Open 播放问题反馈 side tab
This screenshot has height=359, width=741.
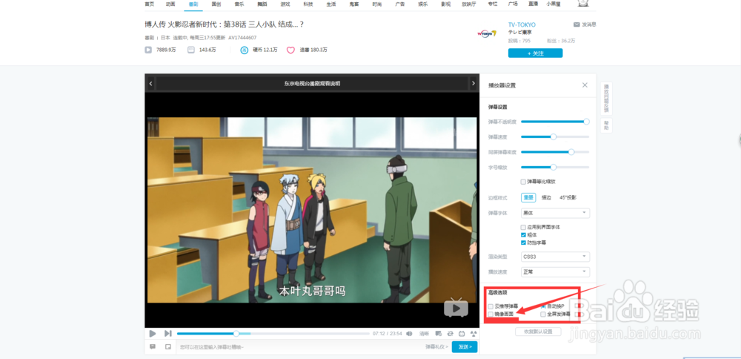point(606,99)
